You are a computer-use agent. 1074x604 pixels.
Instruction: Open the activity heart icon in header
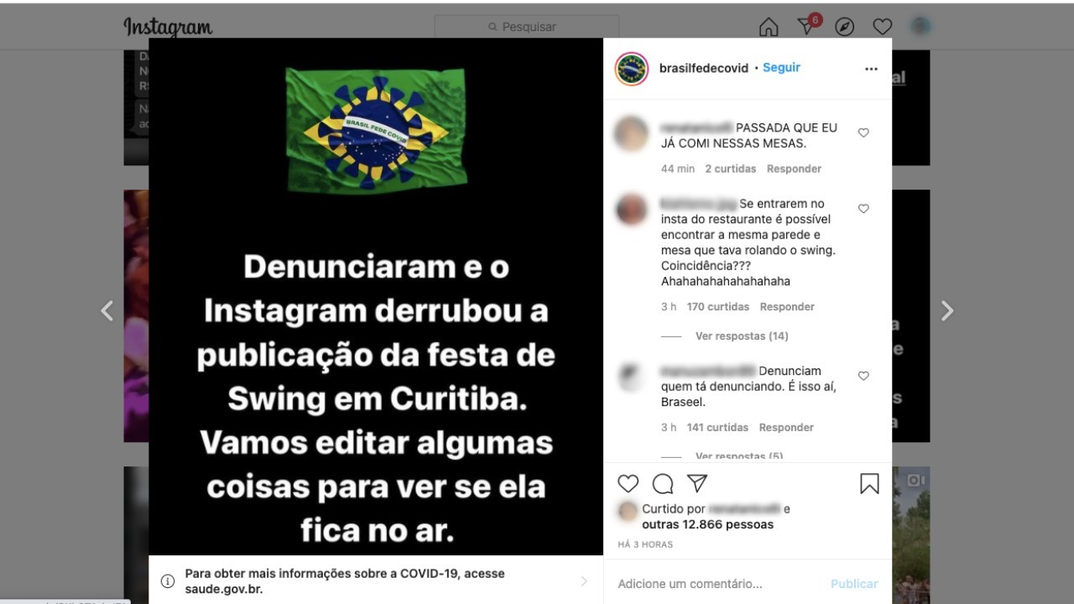pyautogui.click(x=883, y=28)
